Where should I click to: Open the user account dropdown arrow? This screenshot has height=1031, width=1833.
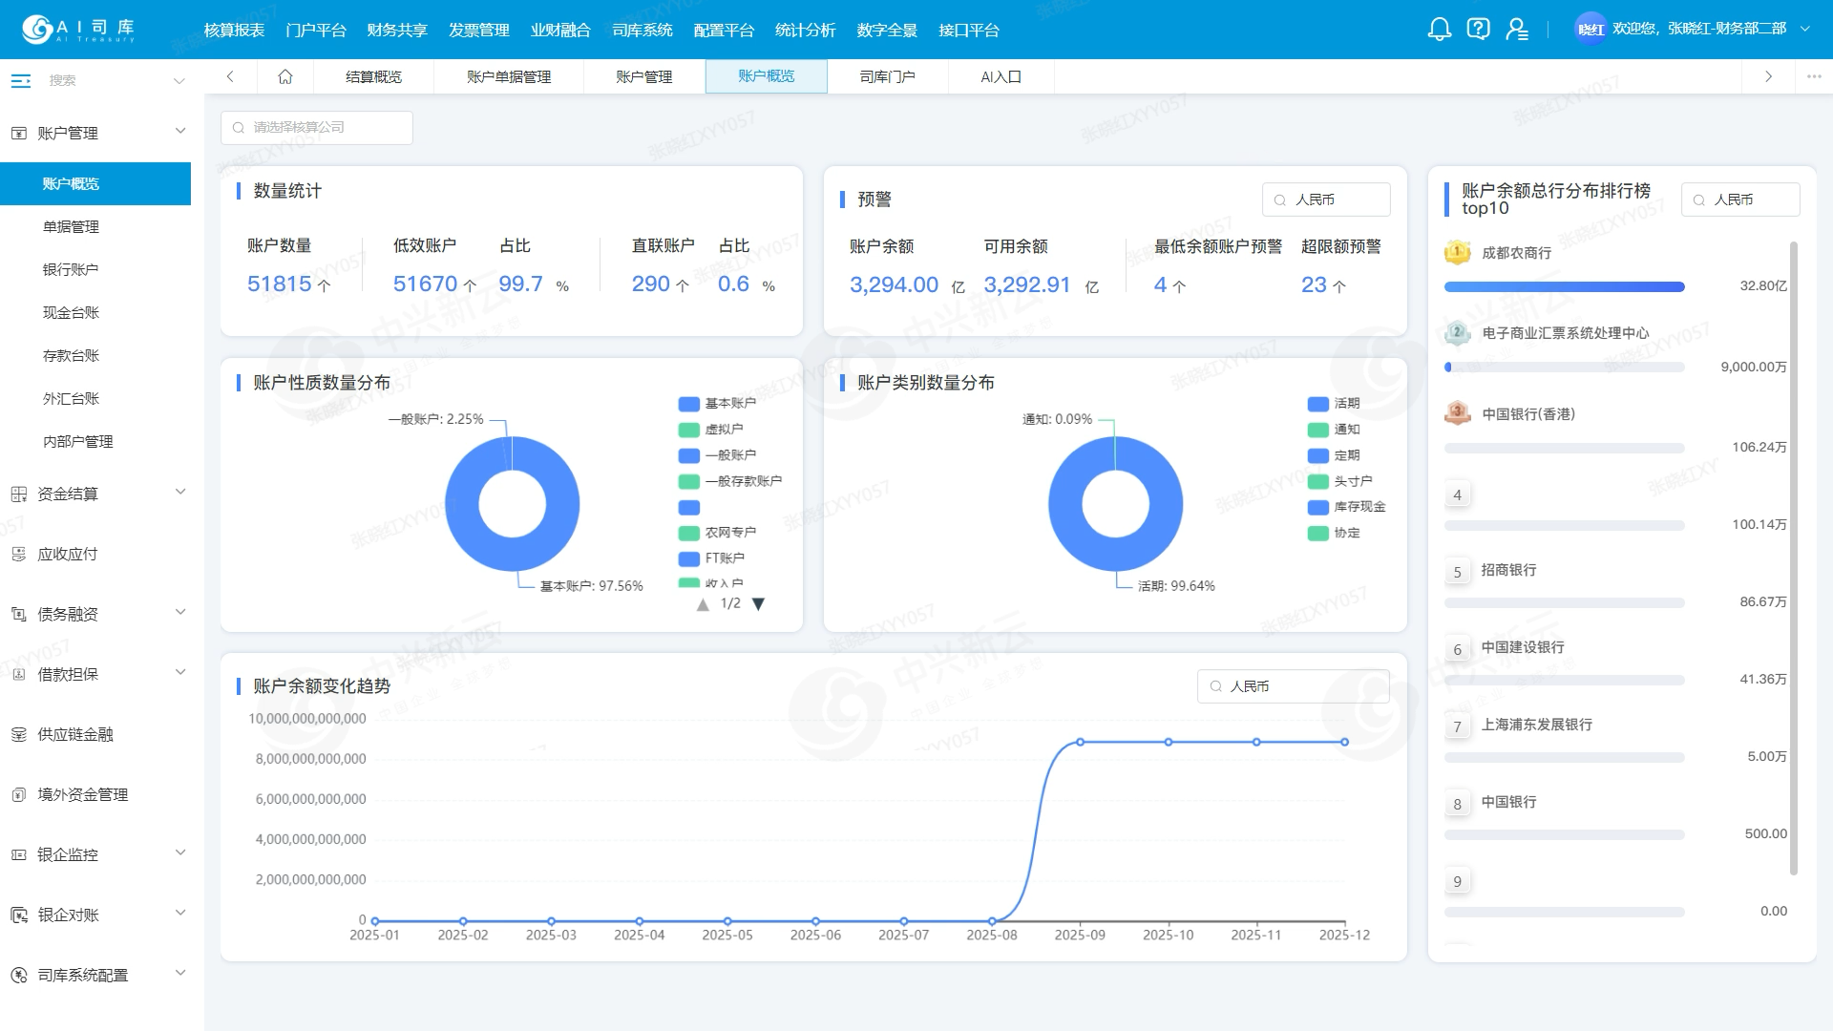point(1805,29)
